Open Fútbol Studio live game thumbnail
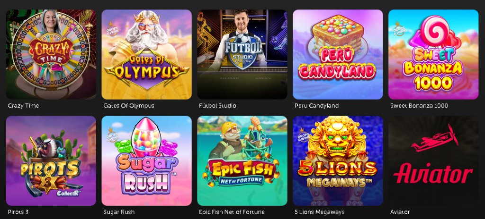Viewport: 485px width, 219px height. [242, 54]
